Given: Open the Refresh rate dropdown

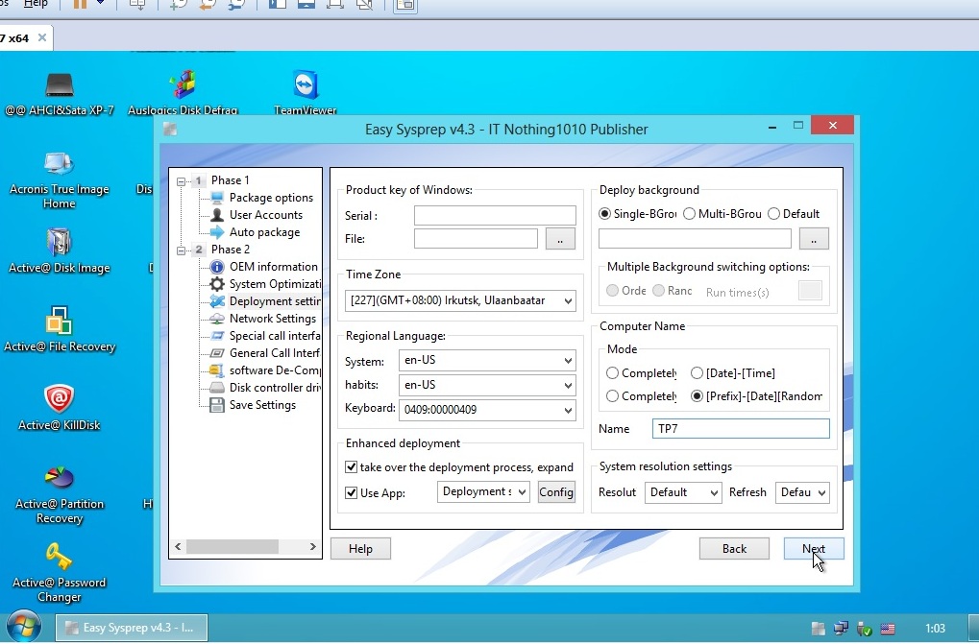Looking at the screenshot, I should point(802,492).
